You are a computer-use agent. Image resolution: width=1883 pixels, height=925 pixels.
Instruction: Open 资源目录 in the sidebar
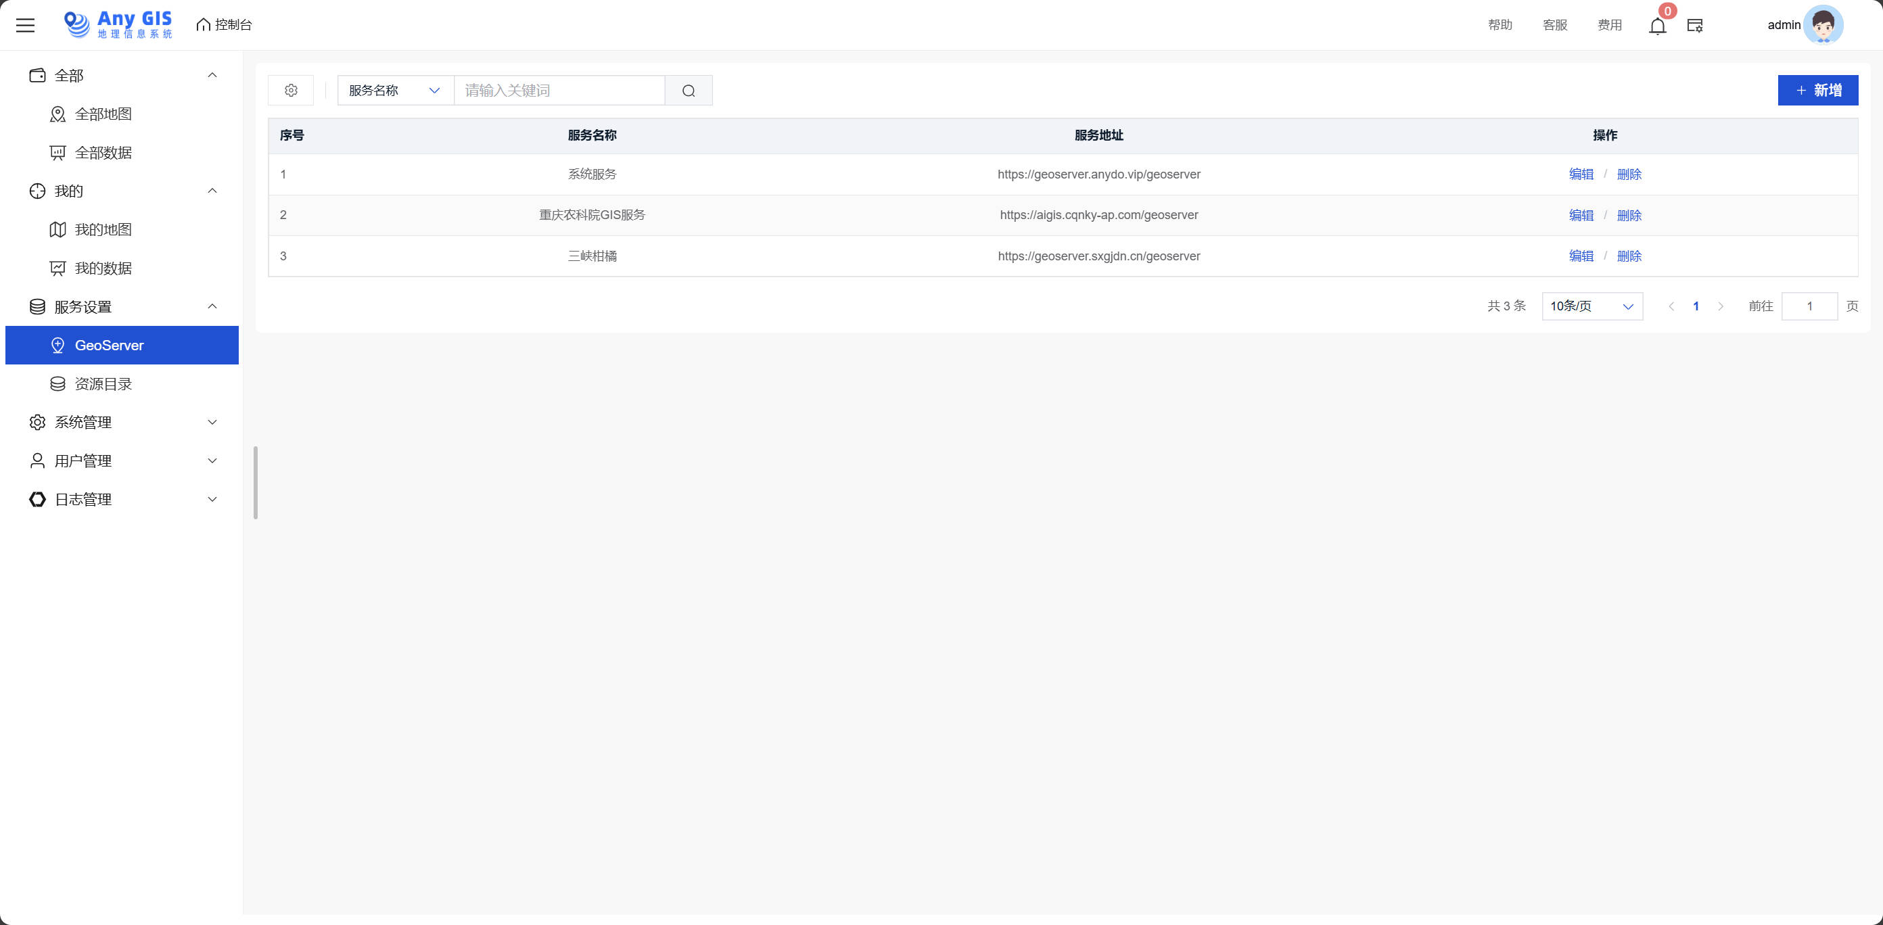click(103, 383)
